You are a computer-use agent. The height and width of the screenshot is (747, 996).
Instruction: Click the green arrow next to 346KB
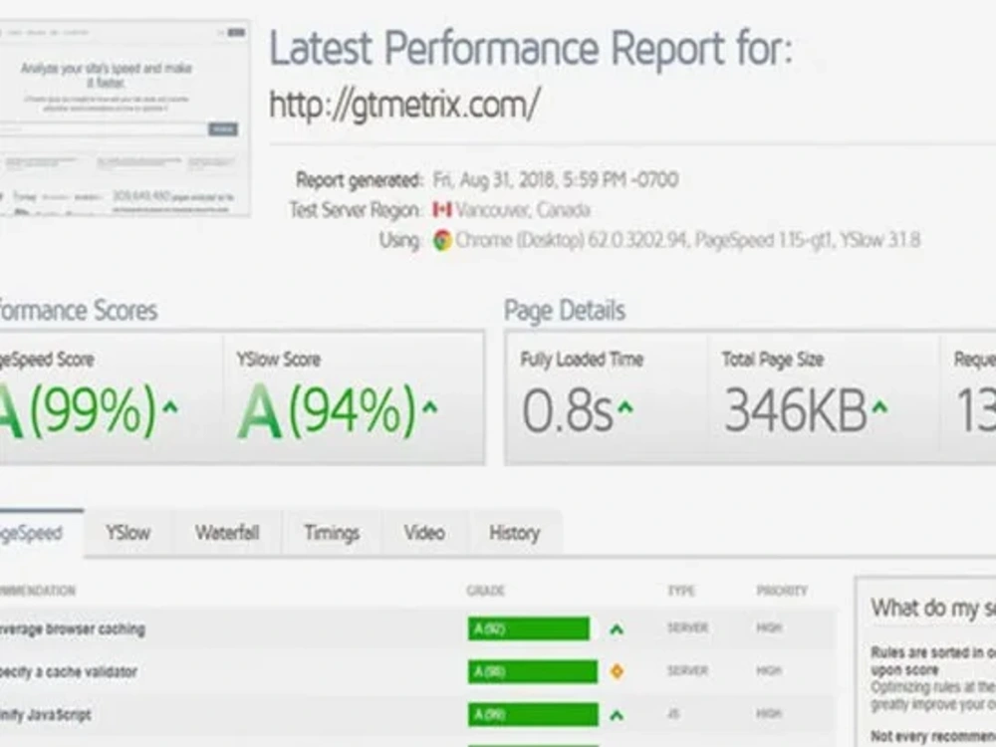tap(879, 407)
